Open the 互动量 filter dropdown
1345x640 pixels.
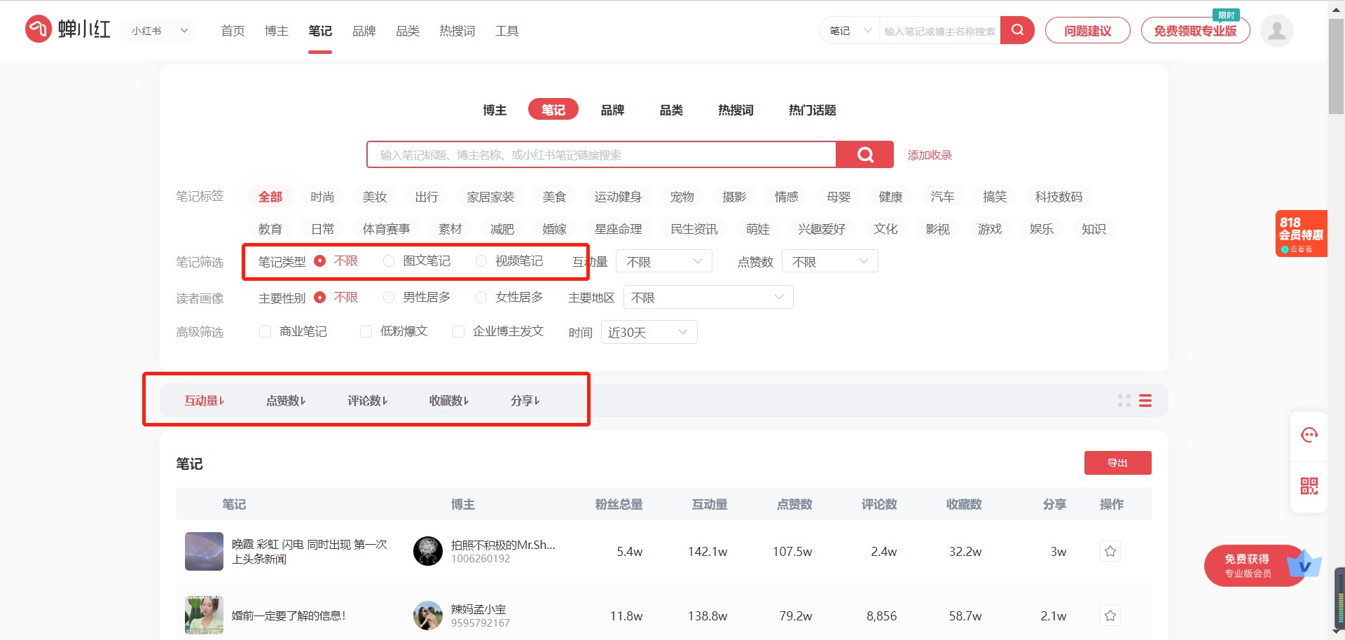coord(664,261)
